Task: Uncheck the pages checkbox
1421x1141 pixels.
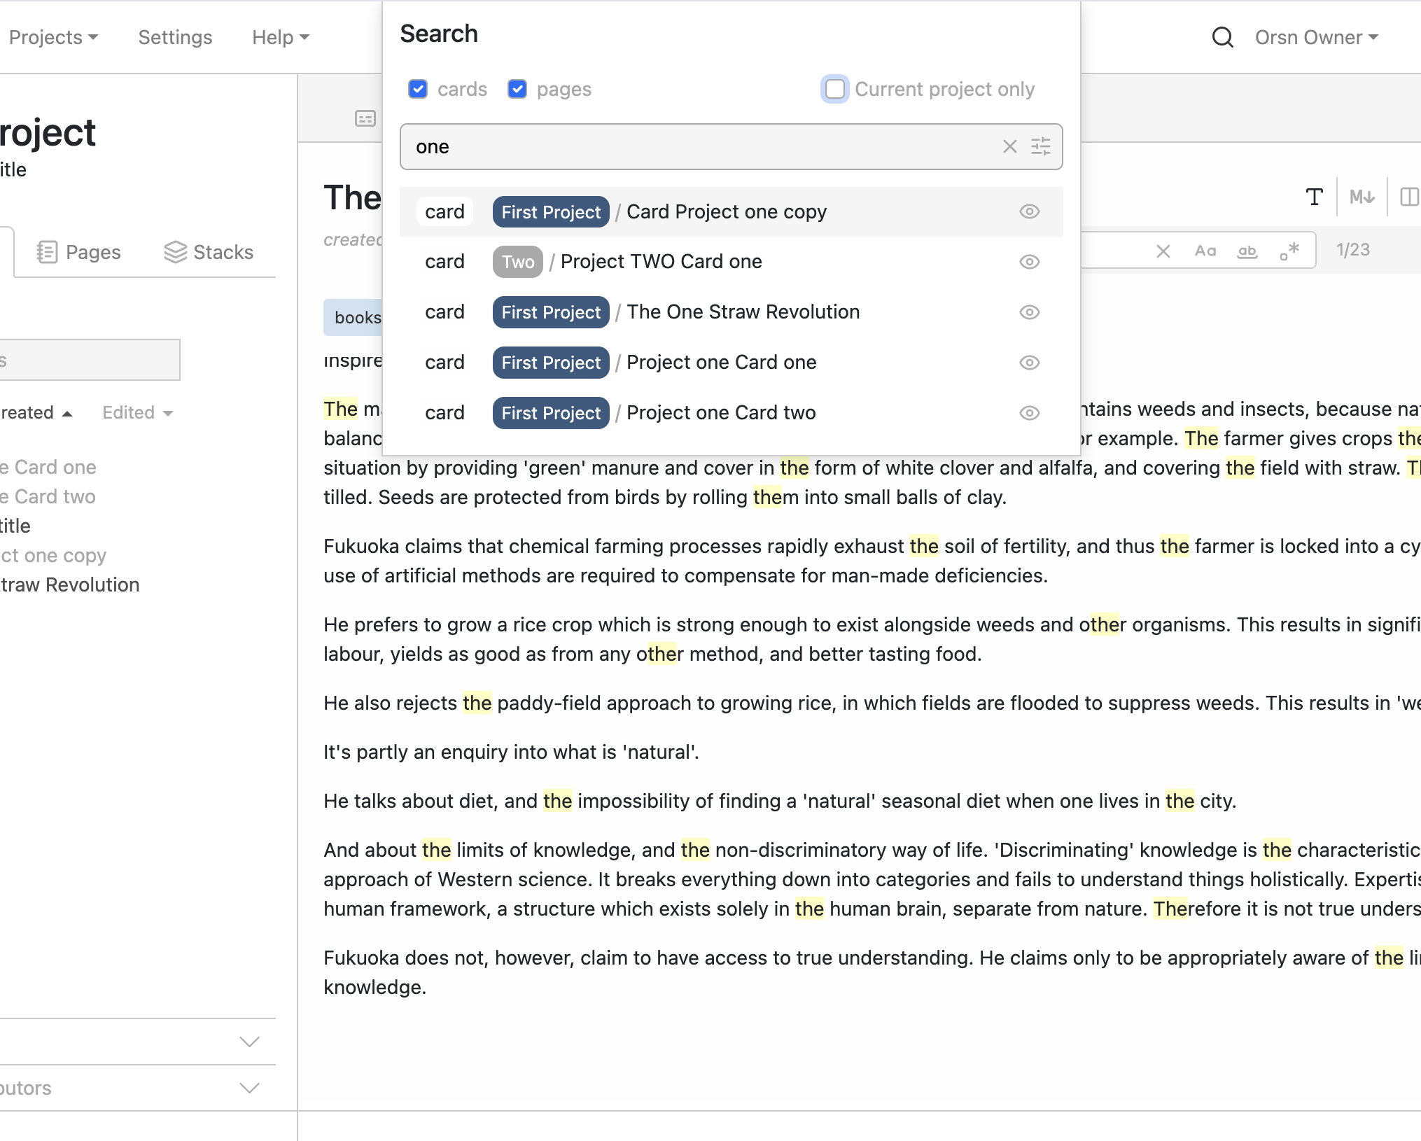Action: coord(517,89)
